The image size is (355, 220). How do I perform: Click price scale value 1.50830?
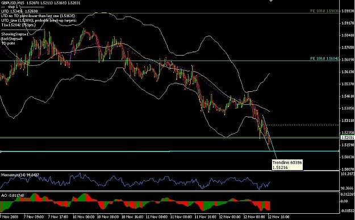tap(348, 157)
